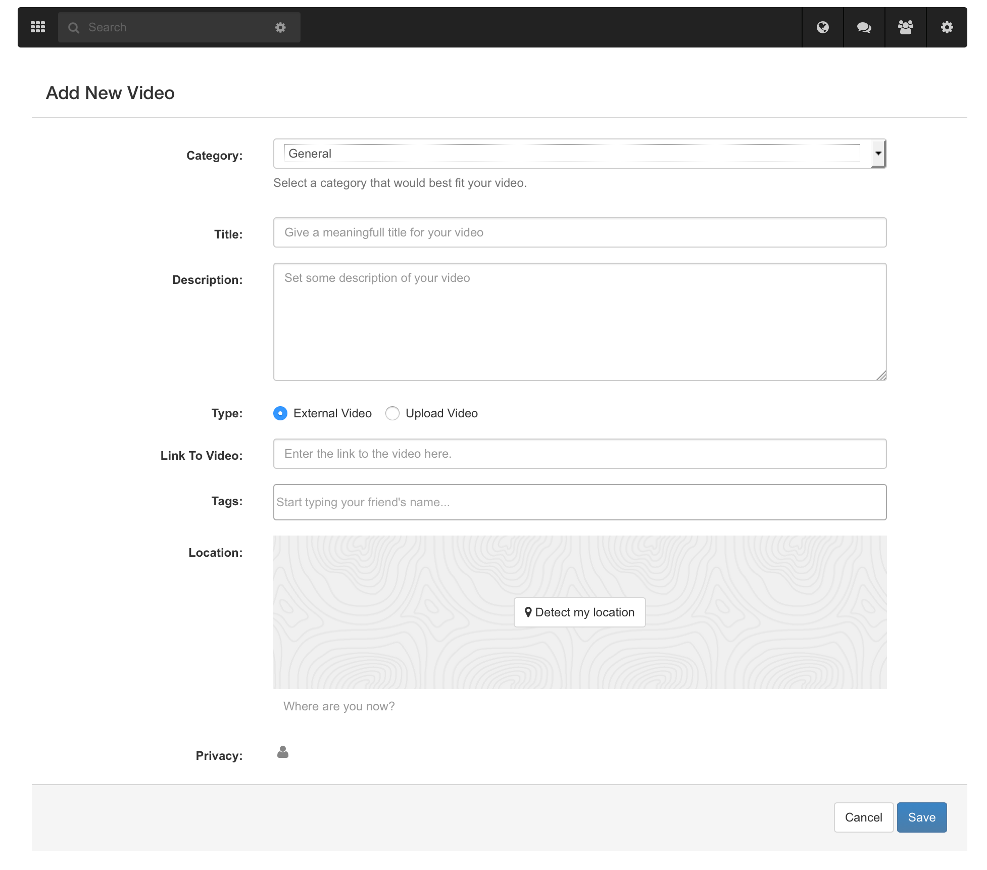Open the chat messages icon
The height and width of the screenshot is (870, 987).
click(x=864, y=27)
